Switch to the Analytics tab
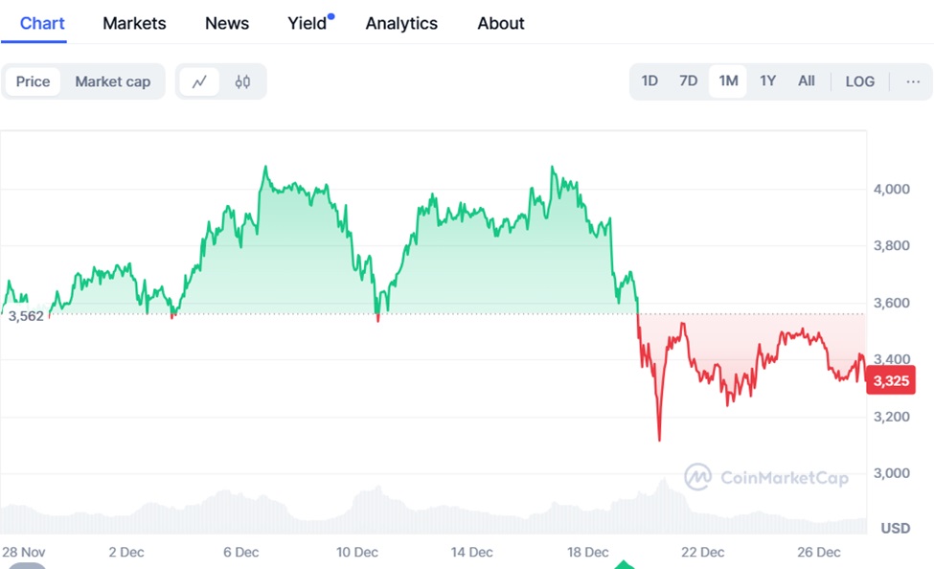Viewport: 934px width, 569px height. (401, 23)
